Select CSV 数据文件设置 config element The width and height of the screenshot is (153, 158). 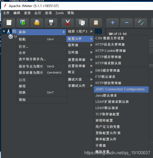(x=121, y=38)
